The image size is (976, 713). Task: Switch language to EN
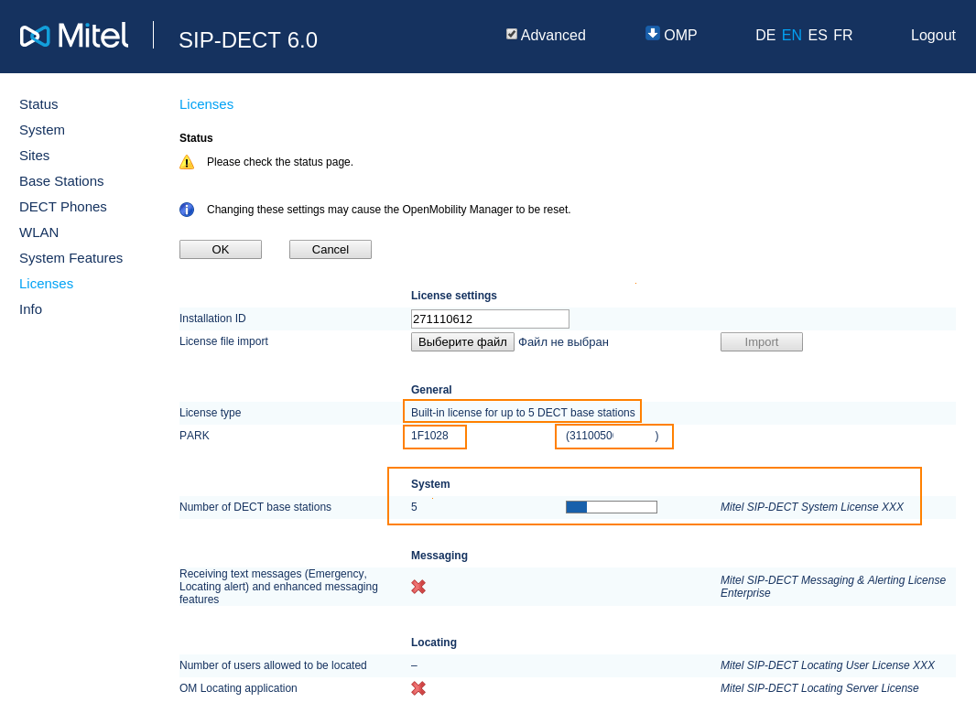click(x=792, y=36)
